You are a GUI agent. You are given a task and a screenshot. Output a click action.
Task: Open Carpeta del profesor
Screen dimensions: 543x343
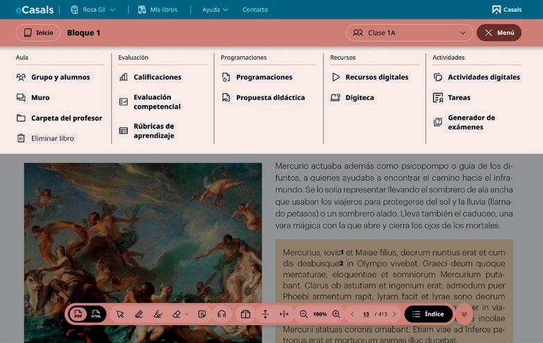coord(67,118)
